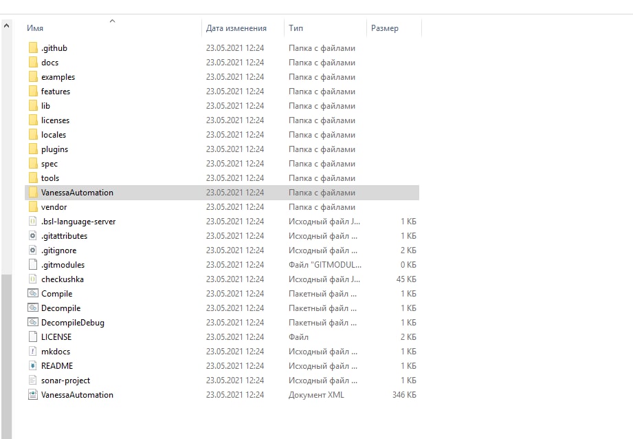Select the Compile file name
The width and height of the screenshot is (633, 439).
(x=56, y=294)
